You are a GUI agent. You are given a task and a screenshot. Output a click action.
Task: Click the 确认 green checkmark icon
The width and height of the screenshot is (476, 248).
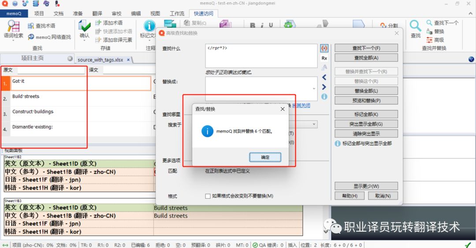[84, 26]
